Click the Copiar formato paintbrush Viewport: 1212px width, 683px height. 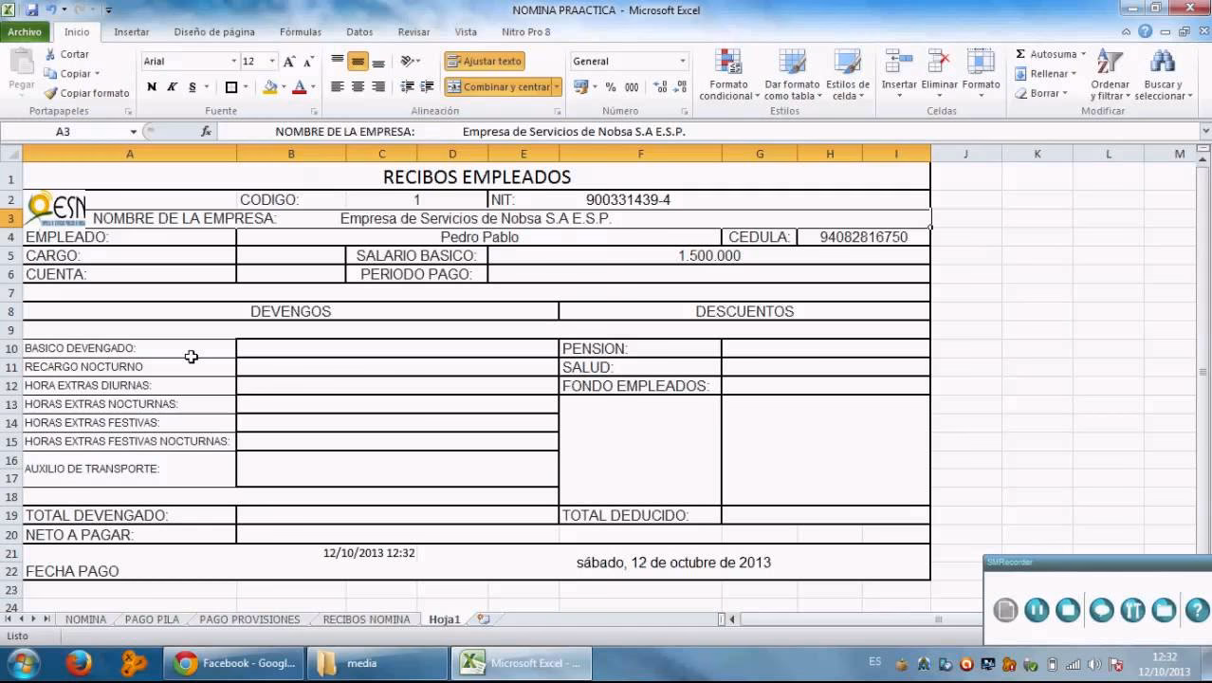tap(51, 93)
